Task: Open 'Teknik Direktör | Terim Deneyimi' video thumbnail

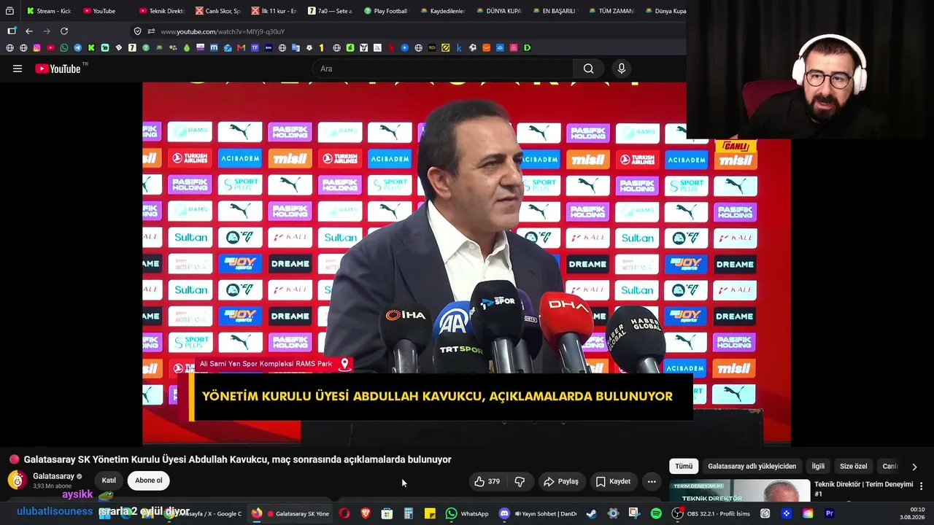Action: click(740, 491)
